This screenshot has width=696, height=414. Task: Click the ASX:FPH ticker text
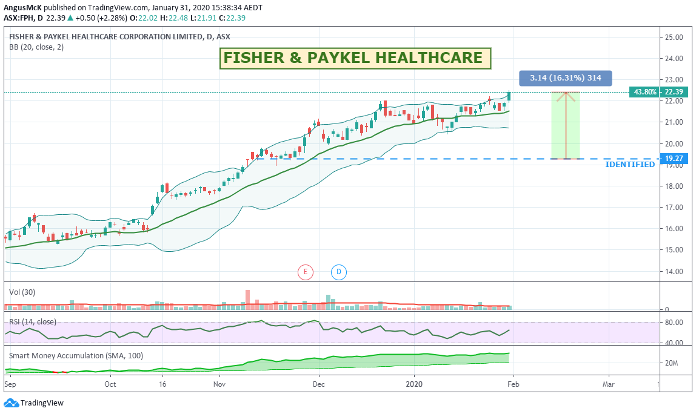19,18
